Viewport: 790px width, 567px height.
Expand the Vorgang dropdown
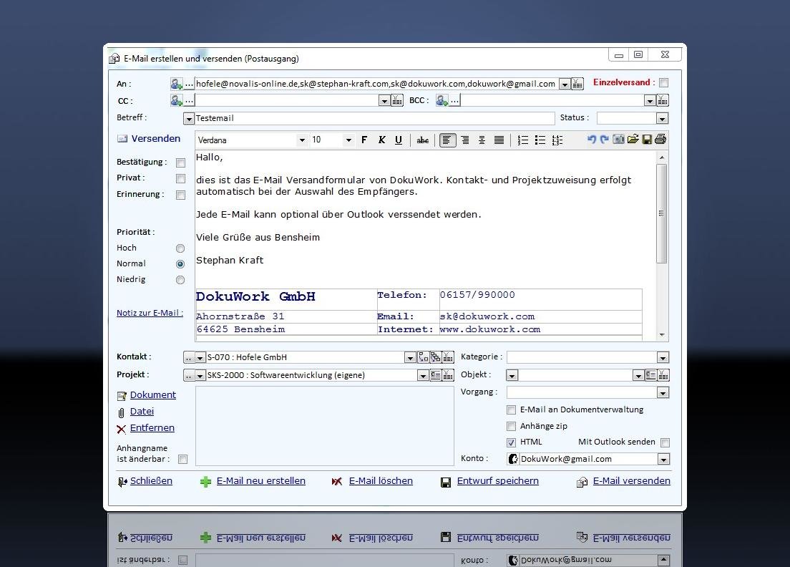tap(663, 392)
